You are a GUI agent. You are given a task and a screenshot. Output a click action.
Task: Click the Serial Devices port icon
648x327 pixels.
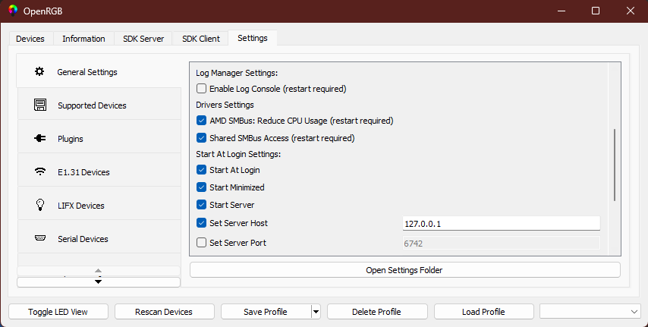click(40, 238)
